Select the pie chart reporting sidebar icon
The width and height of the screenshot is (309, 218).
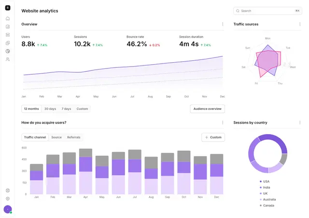click(x=8, y=51)
